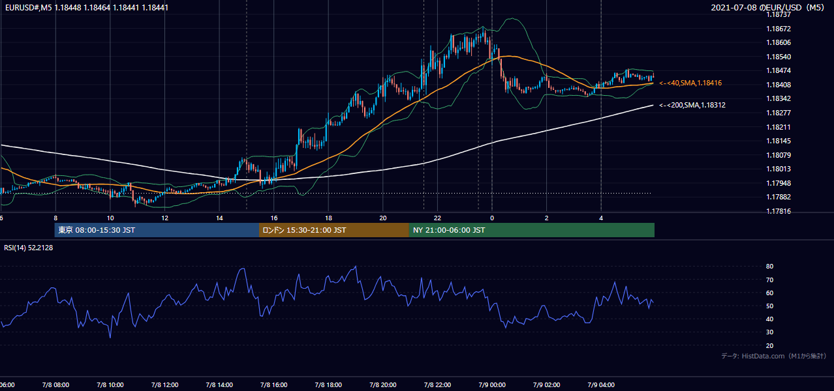Viewport: 834px width, 391px height.
Task: Select the NY 21:00-06:00 JST session bar
Action: pos(532,230)
